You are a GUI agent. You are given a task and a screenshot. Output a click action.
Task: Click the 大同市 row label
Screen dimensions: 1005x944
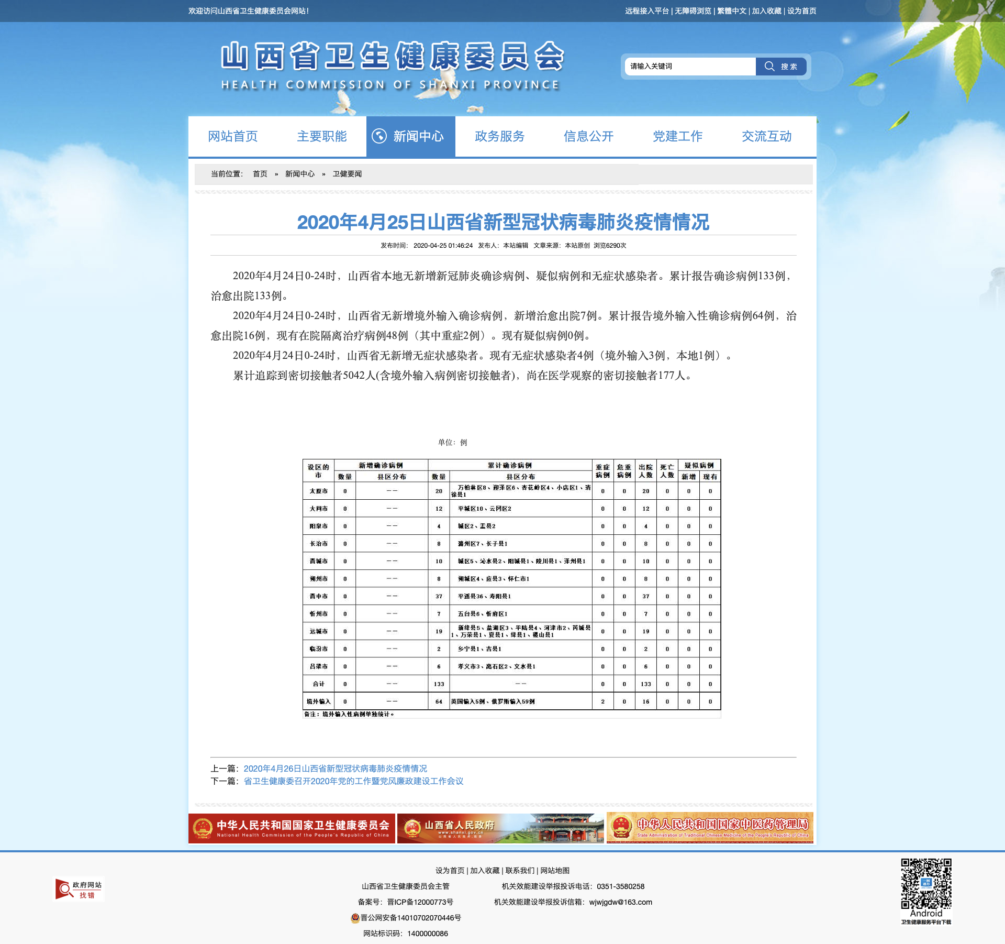click(318, 509)
